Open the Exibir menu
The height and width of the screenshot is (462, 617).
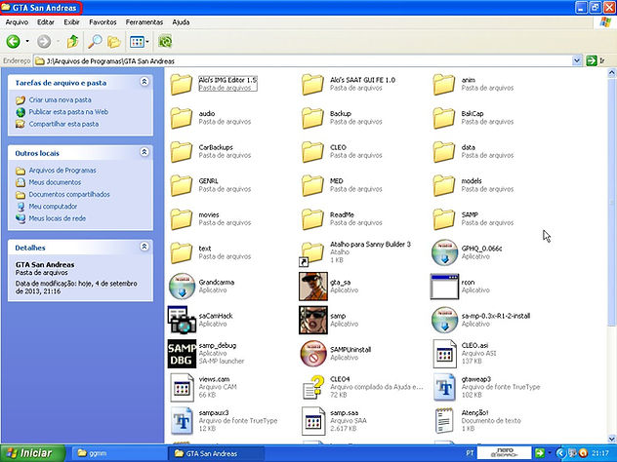click(x=71, y=22)
